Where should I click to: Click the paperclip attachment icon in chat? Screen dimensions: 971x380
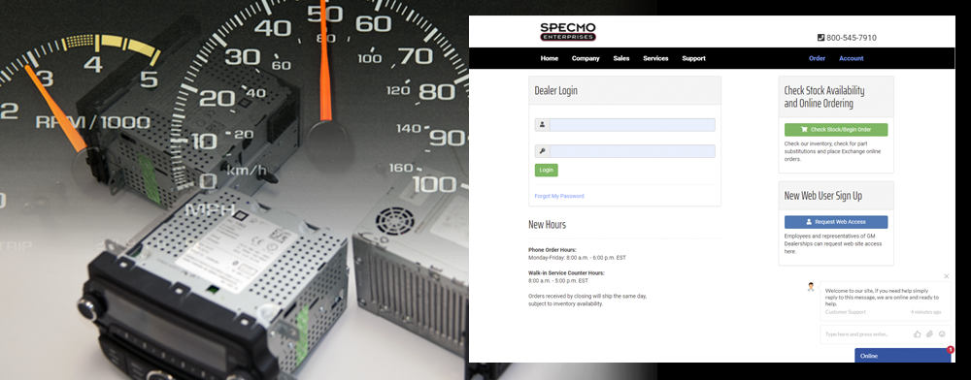pyautogui.click(x=929, y=334)
